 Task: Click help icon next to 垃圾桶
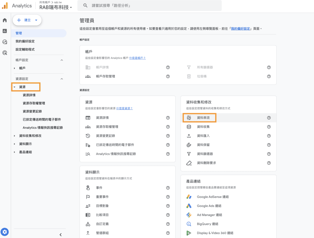pyautogui.click(x=269, y=76)
